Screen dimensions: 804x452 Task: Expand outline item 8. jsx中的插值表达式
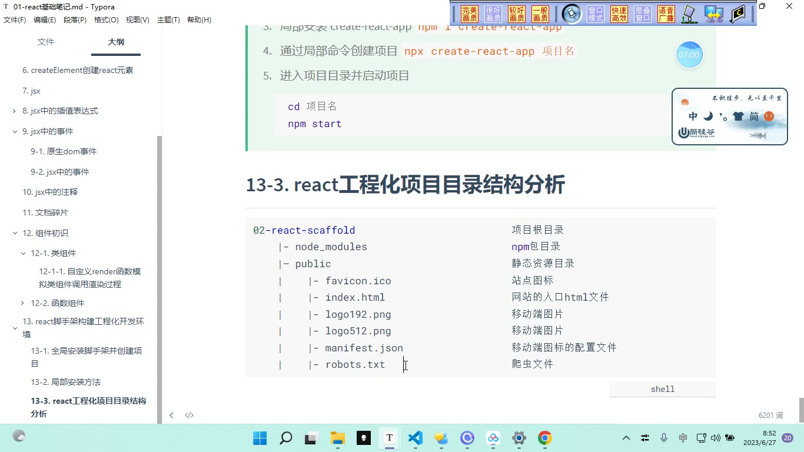point(15,111)
